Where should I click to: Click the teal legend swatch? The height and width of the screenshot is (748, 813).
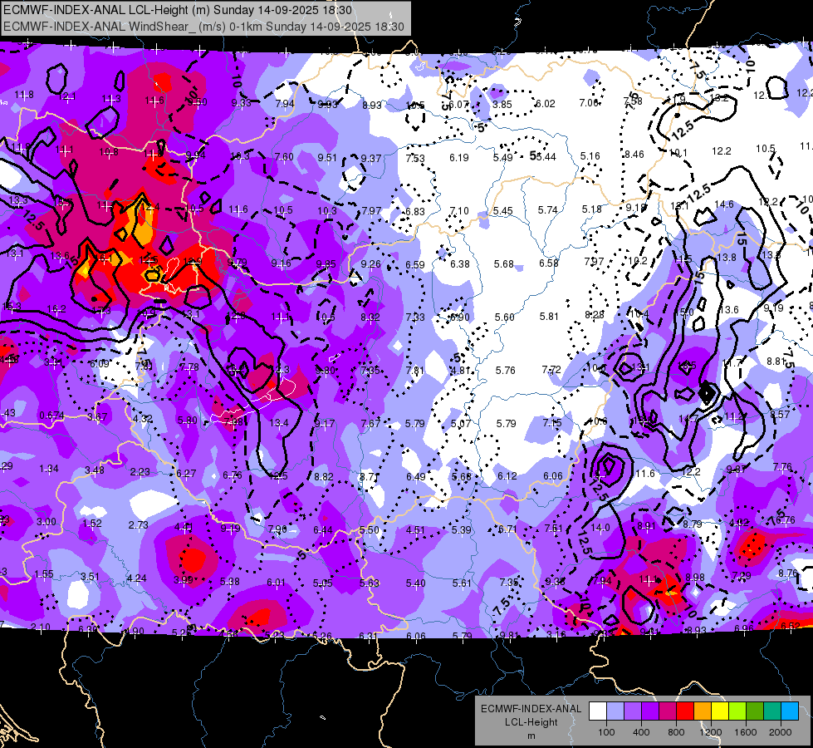pyautogui.click(x=772, y=711)
